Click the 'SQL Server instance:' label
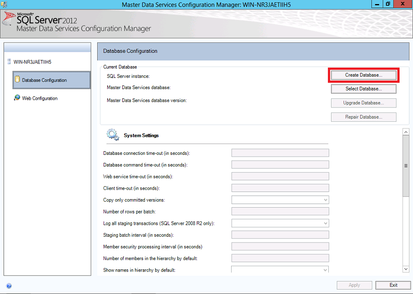The height and width of the screenshot is (294, 413). (x=128, y=77)
